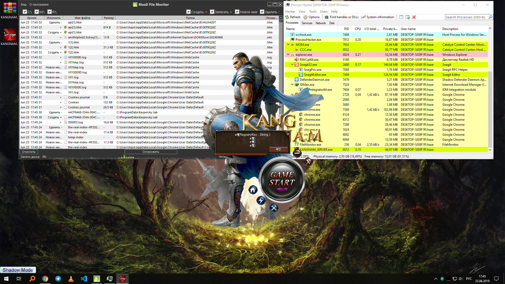The height and width of the screenshot is (284, 505).
Task: Collapse the explorer.exe process tree
Action: (288, 55)
